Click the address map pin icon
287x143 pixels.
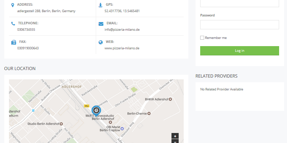click(x=13, y=5)
